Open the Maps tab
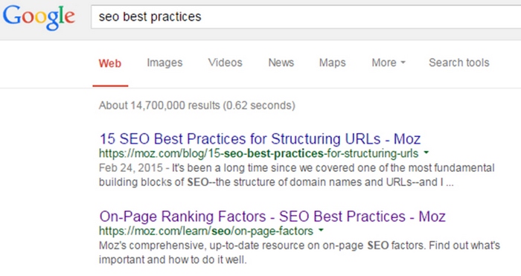Viewport: 521px width, 276px height. coord(332,62)
